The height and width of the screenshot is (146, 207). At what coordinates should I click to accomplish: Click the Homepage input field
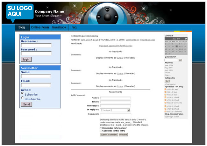[115, 106]
